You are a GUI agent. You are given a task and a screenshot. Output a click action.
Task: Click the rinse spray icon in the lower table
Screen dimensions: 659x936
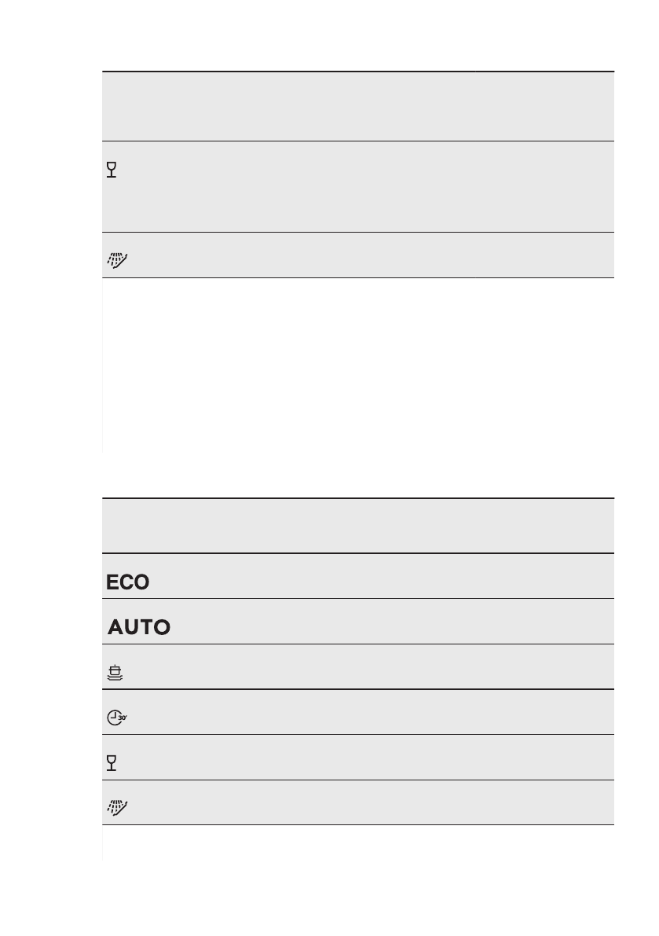tap(115, 807)
